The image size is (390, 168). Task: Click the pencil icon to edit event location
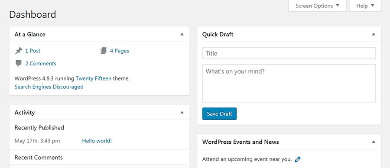tap(297, 159)
